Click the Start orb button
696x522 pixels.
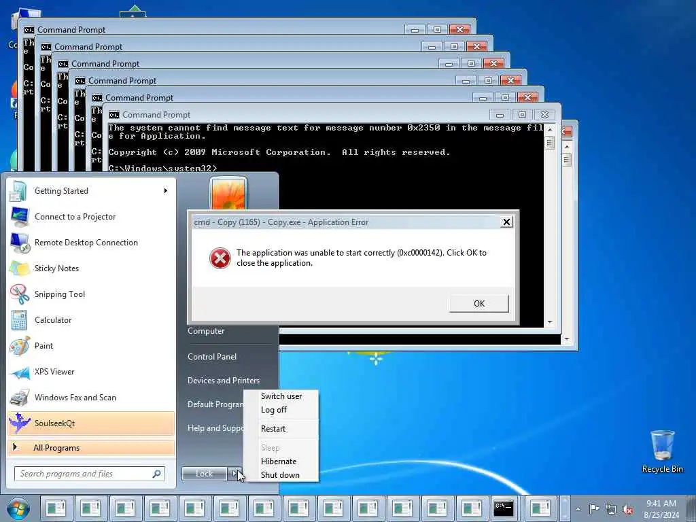pos(18,508)
